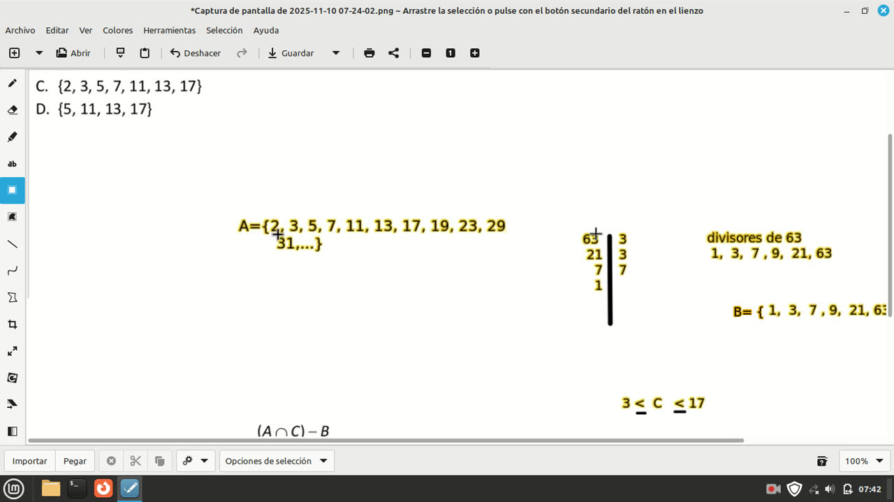Click the horizontal canvas scrollbar
Image resolution: width=894 pixels, height=502 pixels.
click(386, 441)
